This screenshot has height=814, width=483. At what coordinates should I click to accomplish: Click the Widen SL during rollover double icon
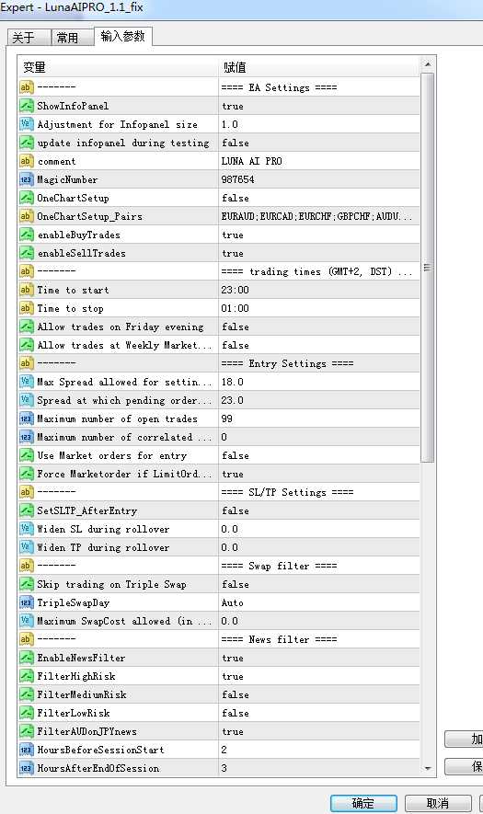[x=26, y=529]
